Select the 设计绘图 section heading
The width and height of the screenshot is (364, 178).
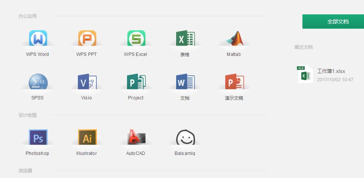coord(28,115)
